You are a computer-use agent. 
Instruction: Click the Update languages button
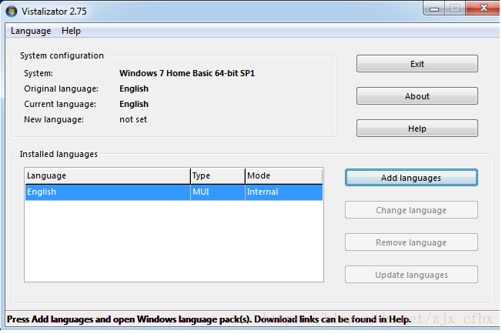tap(411, 275)
